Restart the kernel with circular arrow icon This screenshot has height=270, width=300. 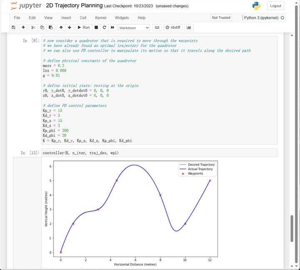click(x=104, y=27)
